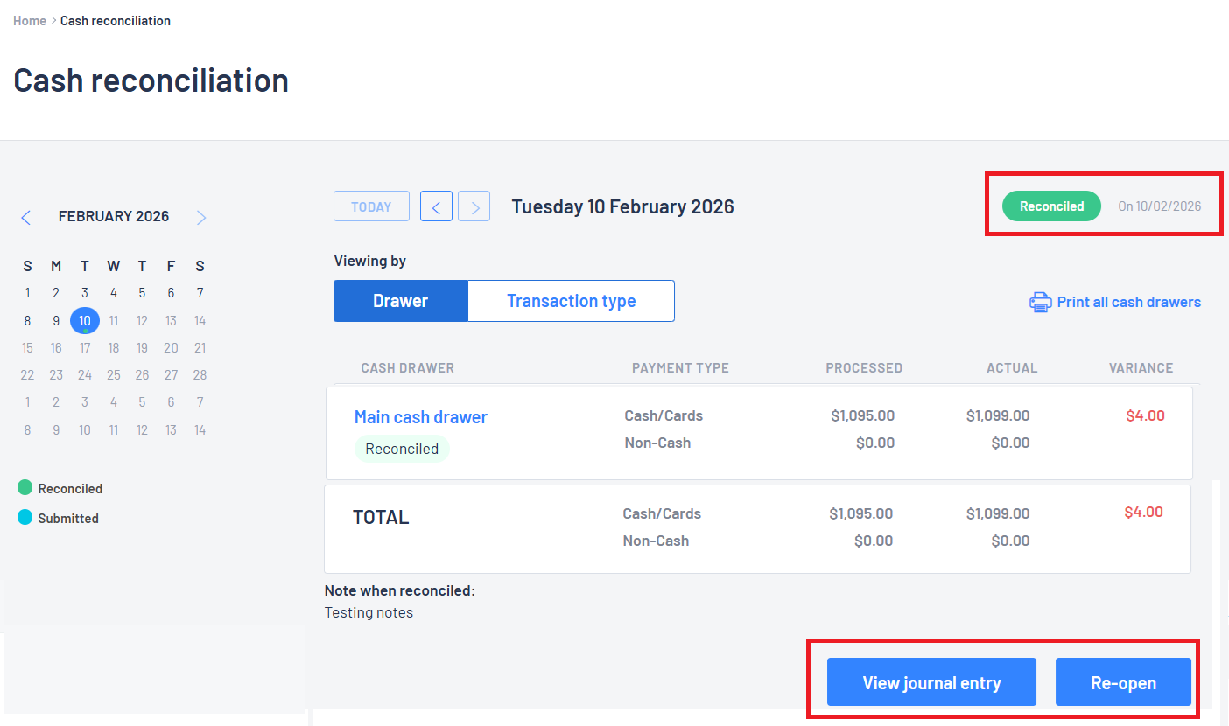
Task: Pick February 6 on the calendar
Action: point(171,293)
